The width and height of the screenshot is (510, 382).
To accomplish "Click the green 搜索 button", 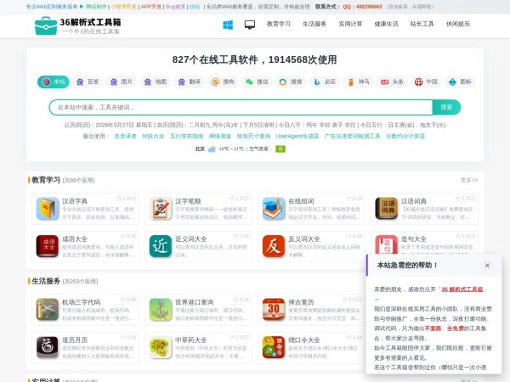I will (x=446, y=107).
